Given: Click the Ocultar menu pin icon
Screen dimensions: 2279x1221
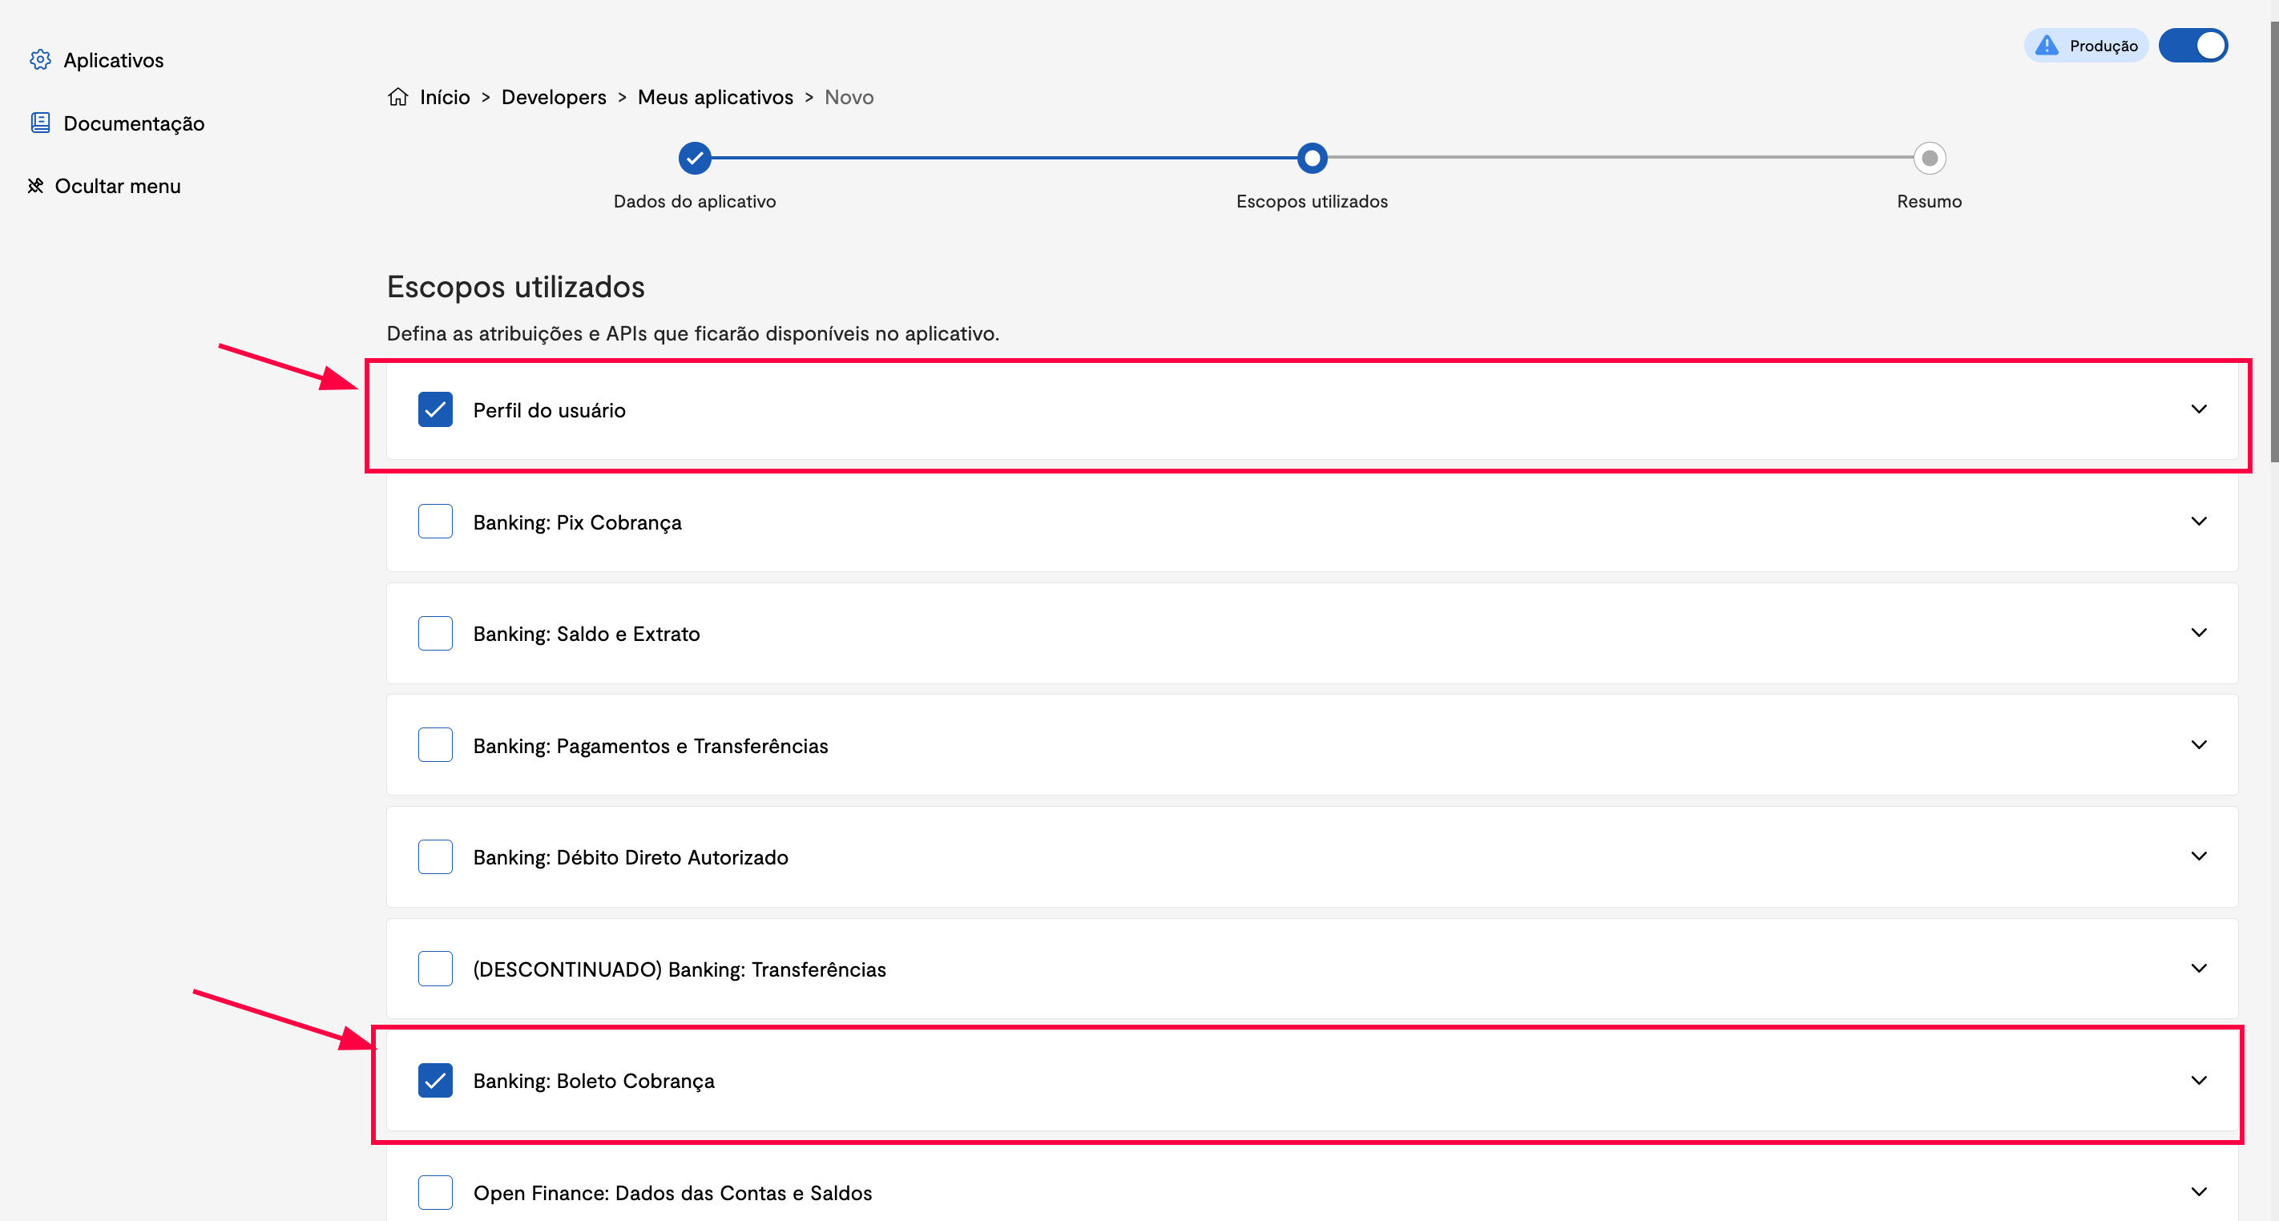Looking at the screenshot, I should tap(35, 185).
